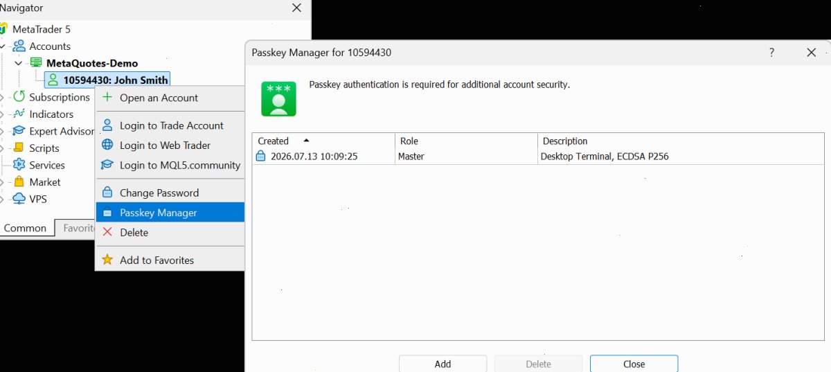Screen dimensions: 831x372
Task: Sort by the Description column header
Action: tap(681, 141)
